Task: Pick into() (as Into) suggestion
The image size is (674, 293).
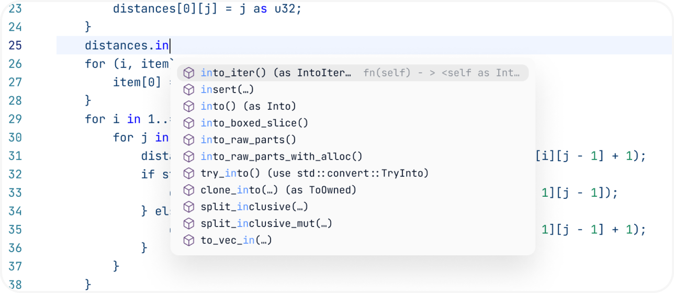Action: pos(353,106)
